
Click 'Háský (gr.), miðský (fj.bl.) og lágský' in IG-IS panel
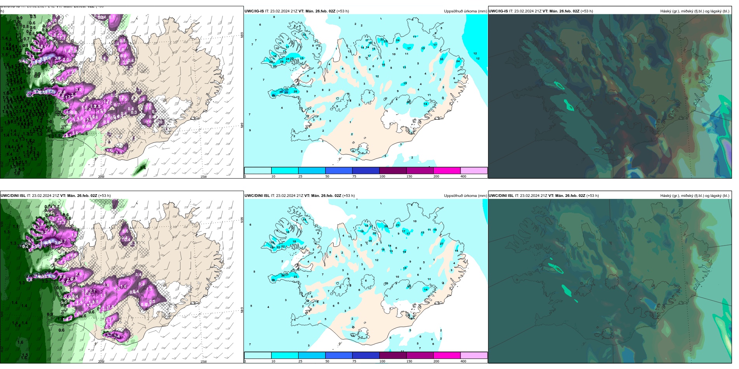pyautogui.click(x=690, y=11)
